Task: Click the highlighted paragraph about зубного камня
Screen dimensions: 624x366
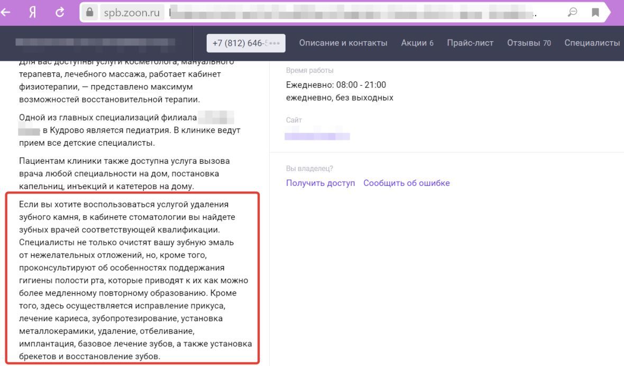Action: pos(132,280)
